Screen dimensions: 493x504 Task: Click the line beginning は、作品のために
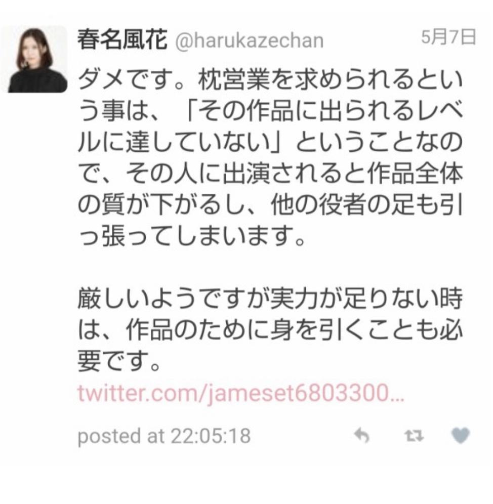(x=270, y=330)
